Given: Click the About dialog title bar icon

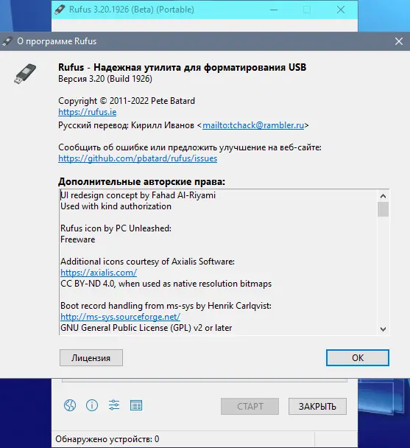Looking at the screenshot, I should click(x=7, y=41).
